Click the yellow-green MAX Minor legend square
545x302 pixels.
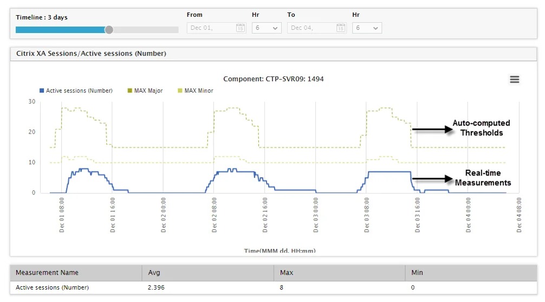(x=180, y=90)
